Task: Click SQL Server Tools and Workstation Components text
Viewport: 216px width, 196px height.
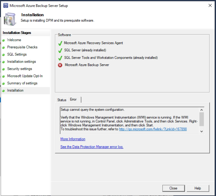Action: click(x=111, y=57)
